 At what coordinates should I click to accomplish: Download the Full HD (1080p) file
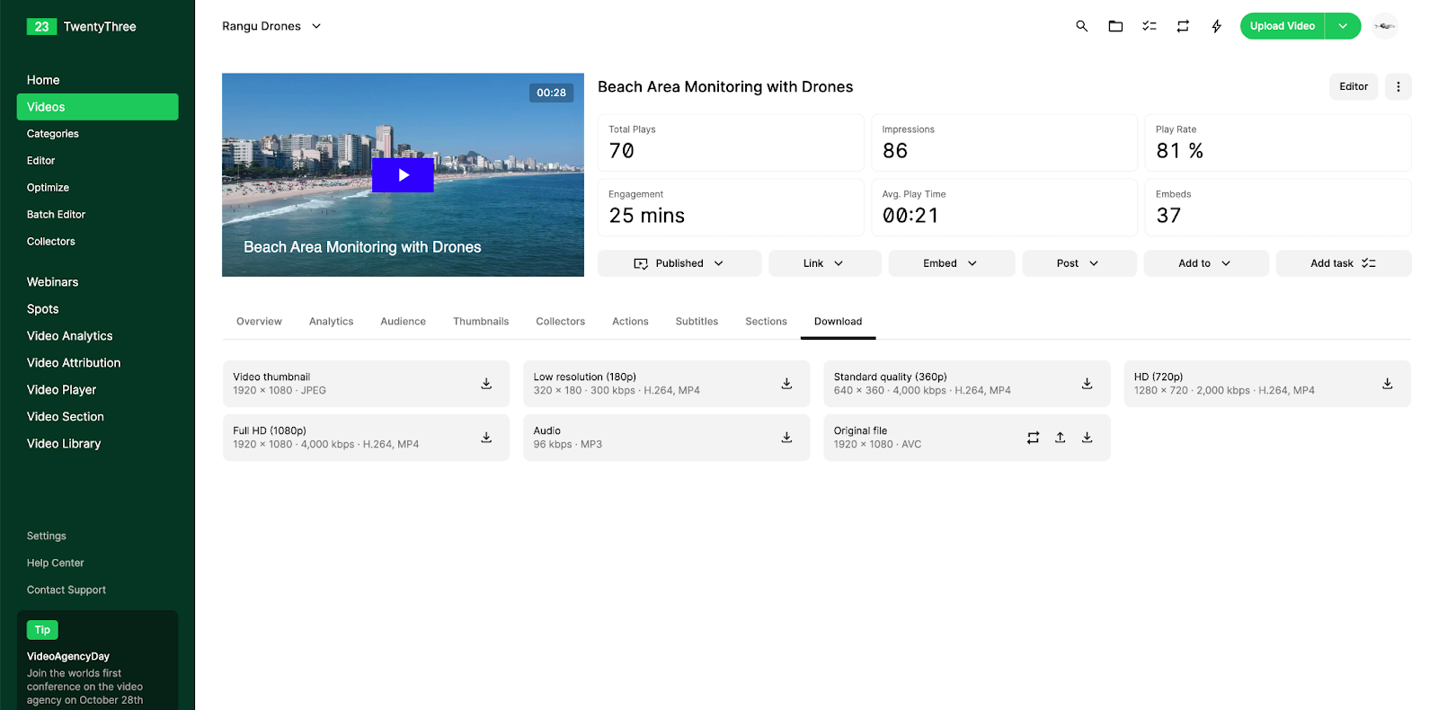[x=486, y=438]
